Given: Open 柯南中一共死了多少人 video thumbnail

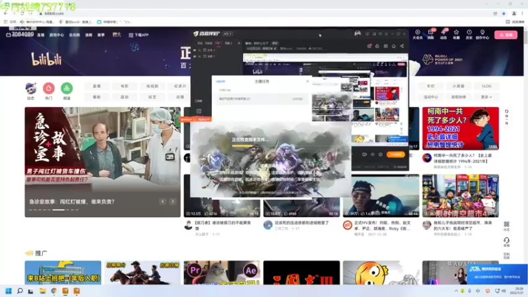Looking at the screenshot, I should click(460, 128).
